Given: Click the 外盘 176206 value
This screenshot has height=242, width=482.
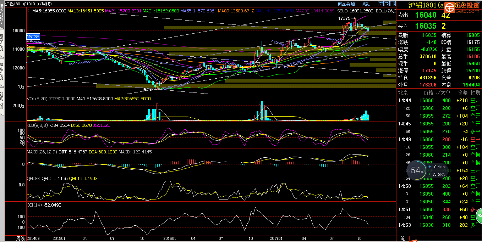Looking at the screenshot, I should click(x=428, y=85).
